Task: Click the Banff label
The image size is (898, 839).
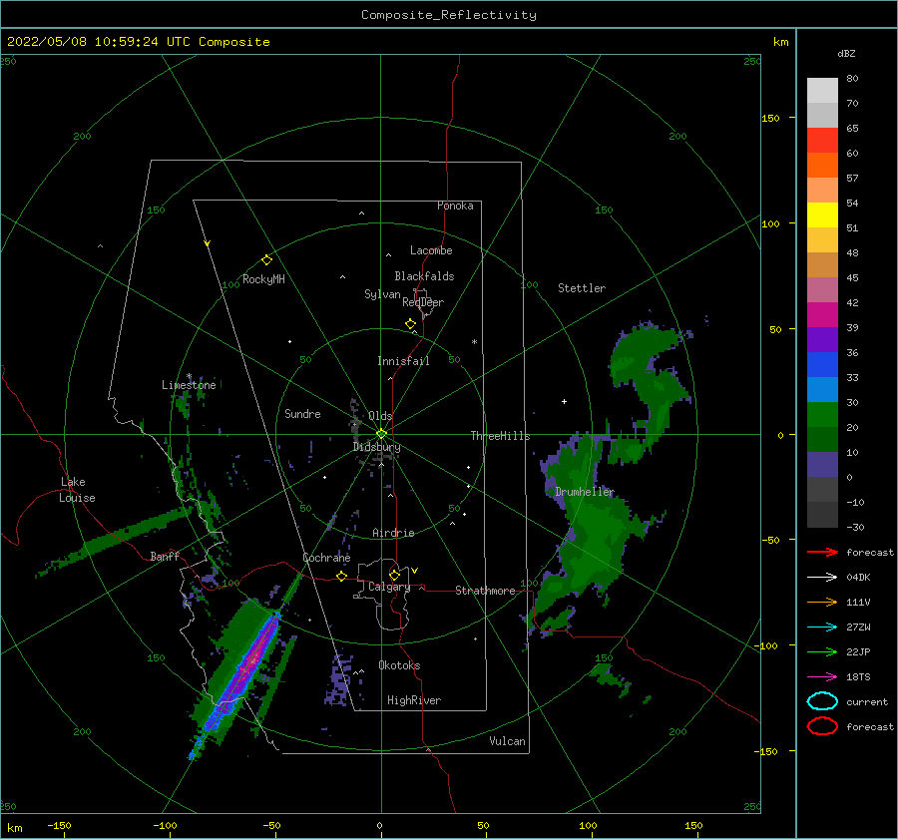Action: pyautogui.click(x=165, y=556)
